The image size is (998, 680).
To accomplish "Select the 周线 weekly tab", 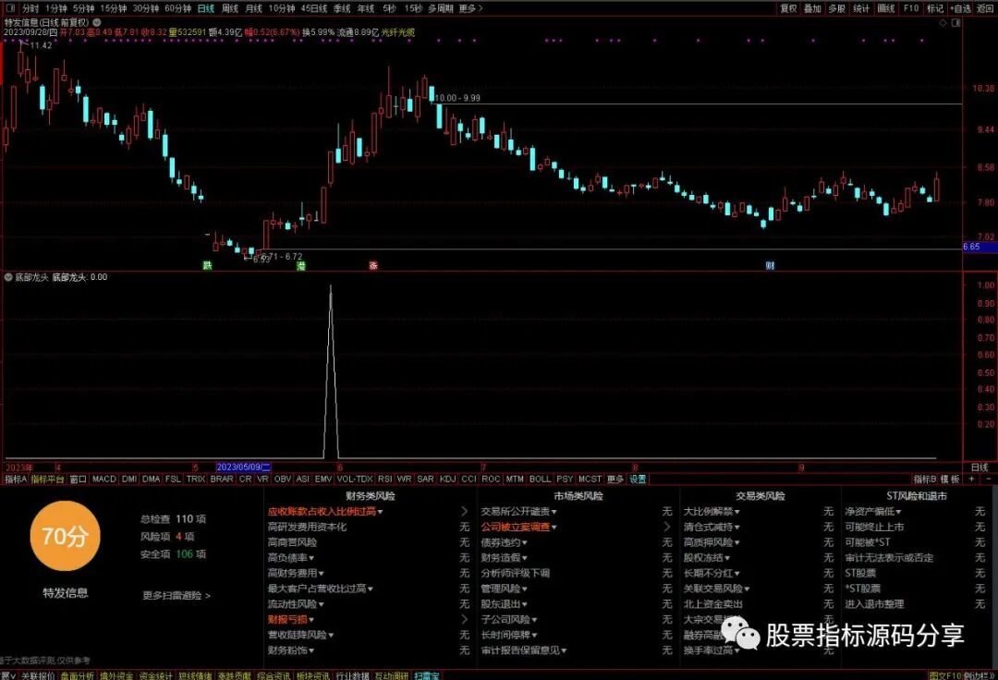I will coord(230,8).
